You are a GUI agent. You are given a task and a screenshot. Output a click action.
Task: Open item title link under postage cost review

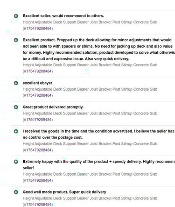tap(90, 144)
